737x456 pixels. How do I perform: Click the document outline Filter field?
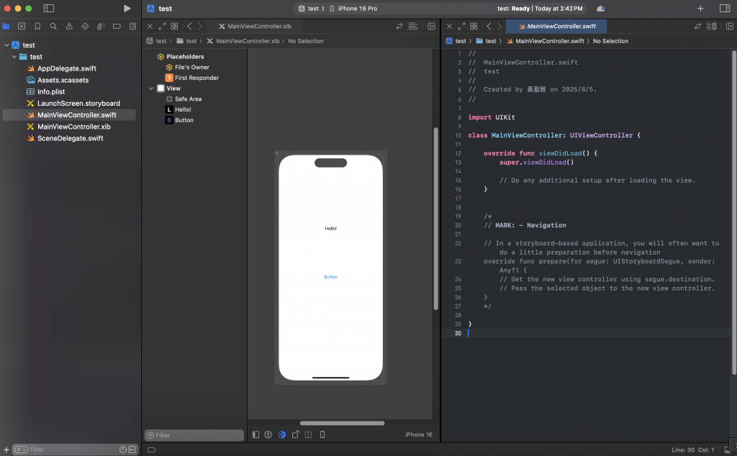pos(194,435)
